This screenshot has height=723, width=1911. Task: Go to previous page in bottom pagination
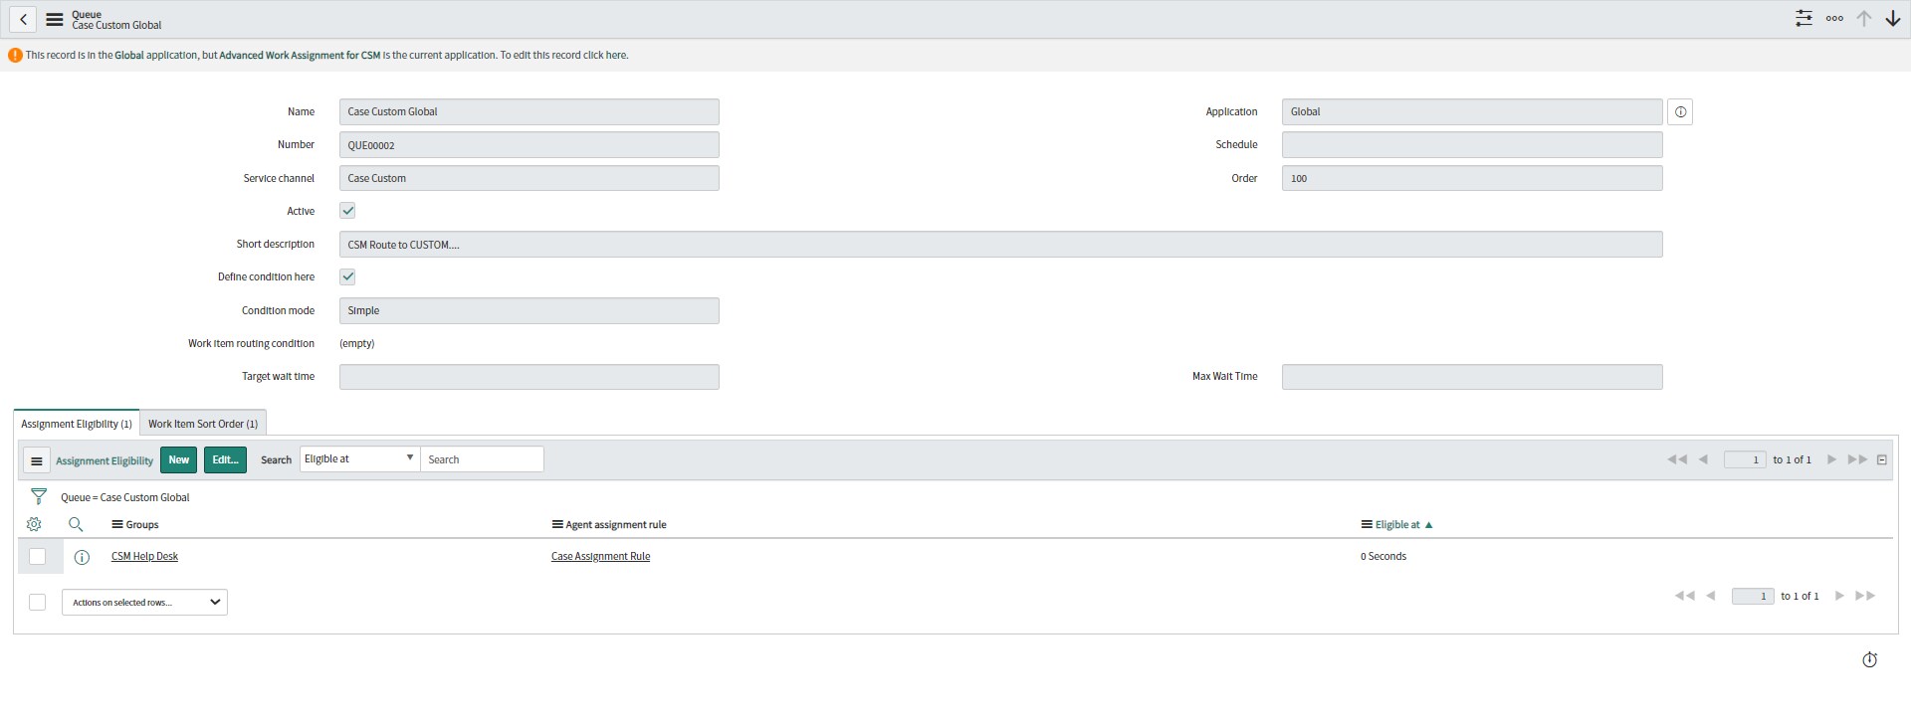click(1711, 596)
